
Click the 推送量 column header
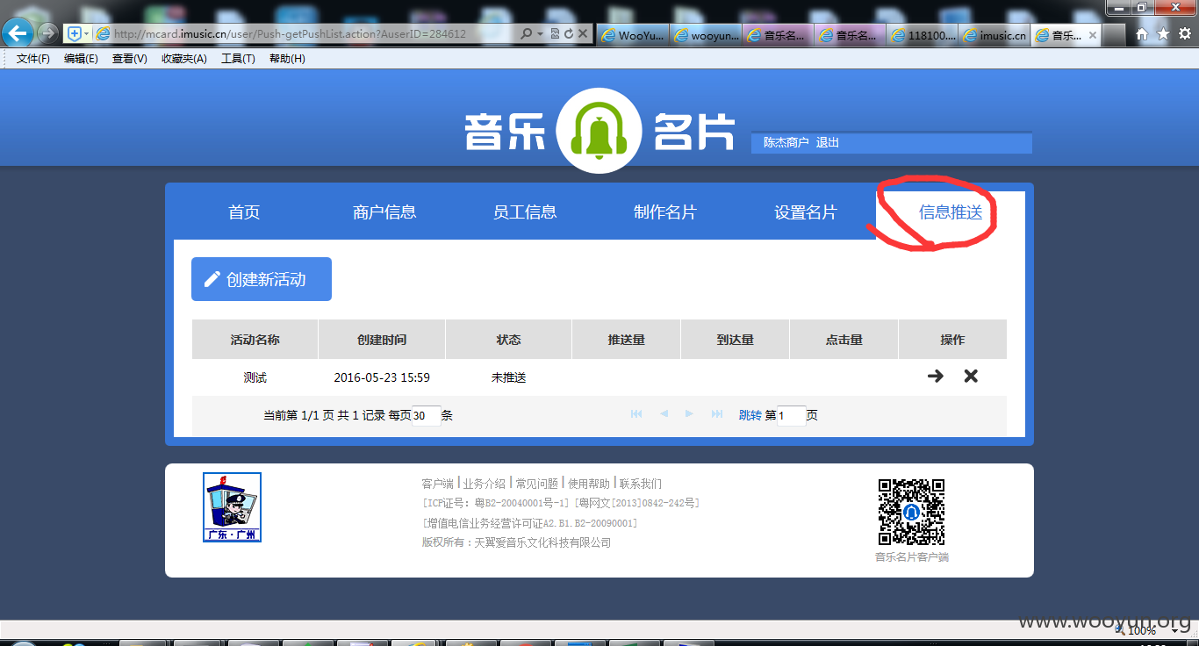coord(627,340)
